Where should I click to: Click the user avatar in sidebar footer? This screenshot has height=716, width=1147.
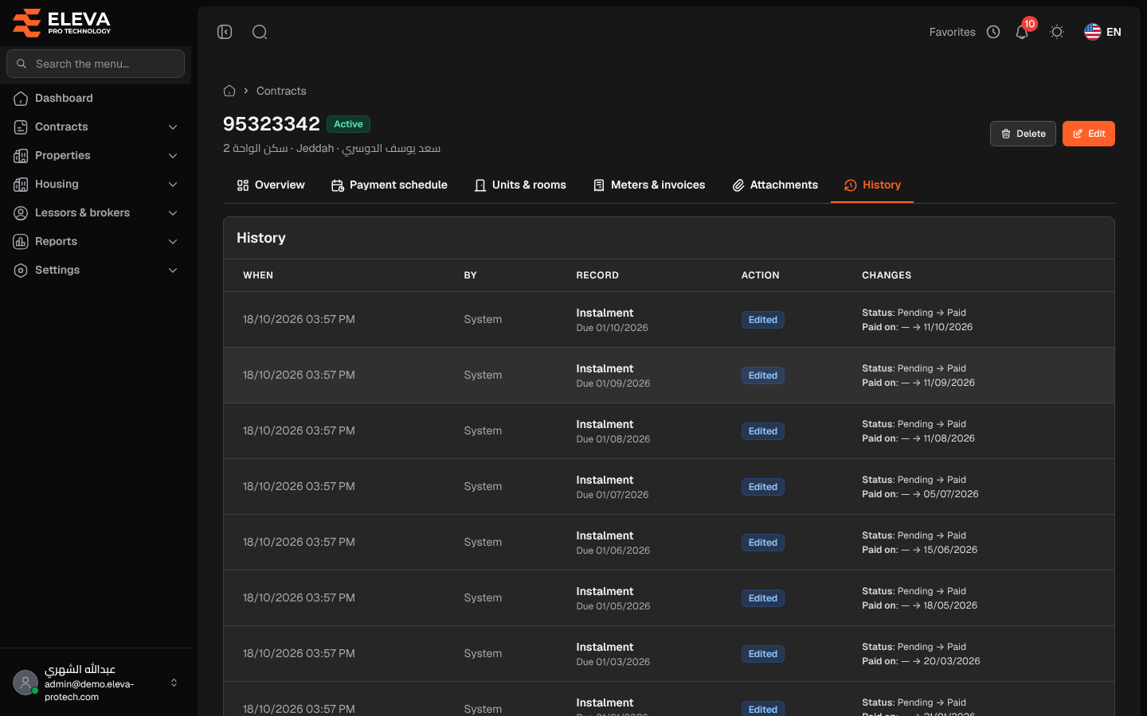(x=25, y=683)
